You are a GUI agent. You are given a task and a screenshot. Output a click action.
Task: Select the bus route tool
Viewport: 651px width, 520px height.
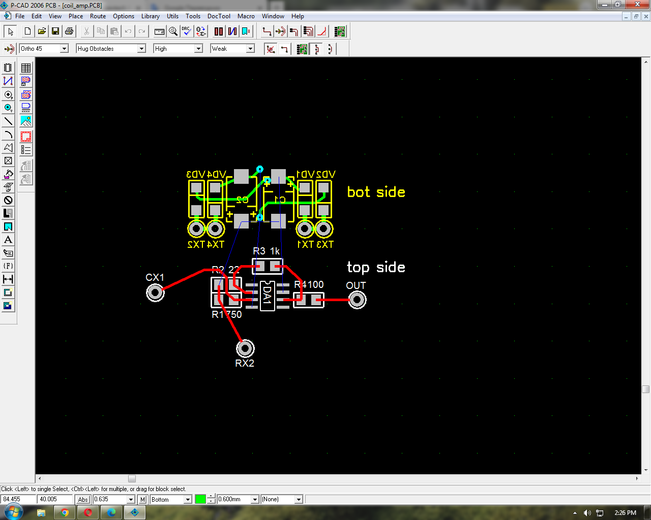tap(308, 31)
